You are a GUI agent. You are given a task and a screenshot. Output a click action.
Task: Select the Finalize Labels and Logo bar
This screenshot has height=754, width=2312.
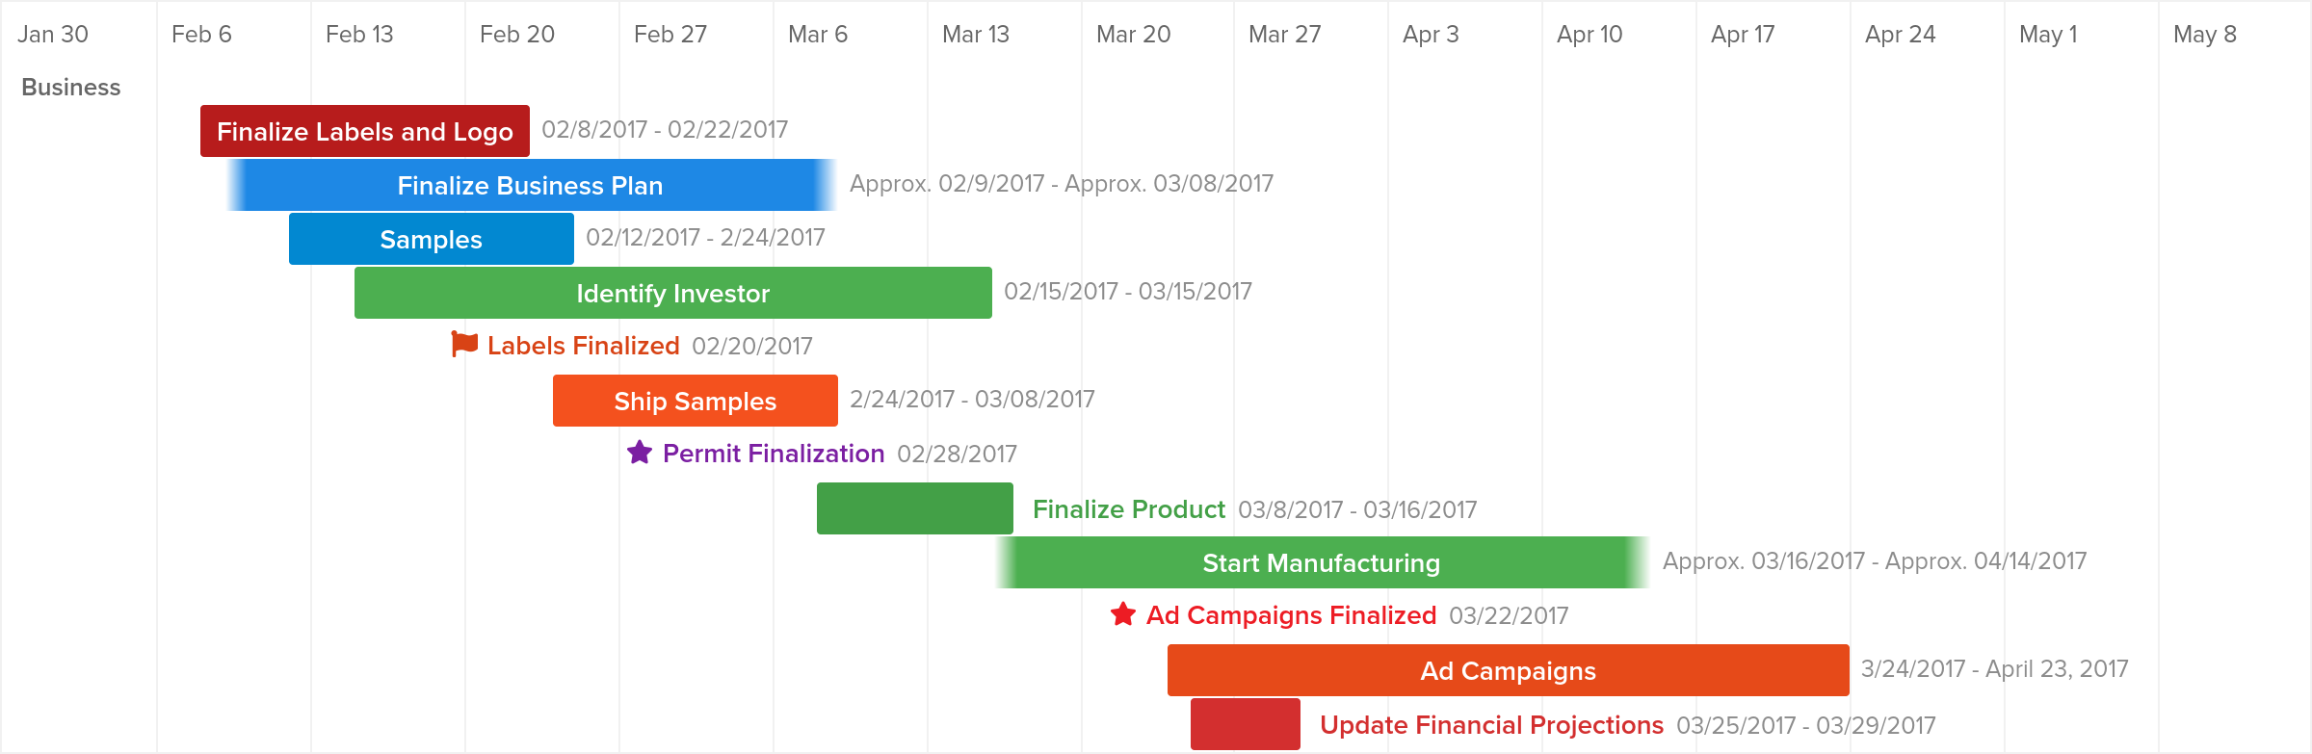[x=365, y=131]
